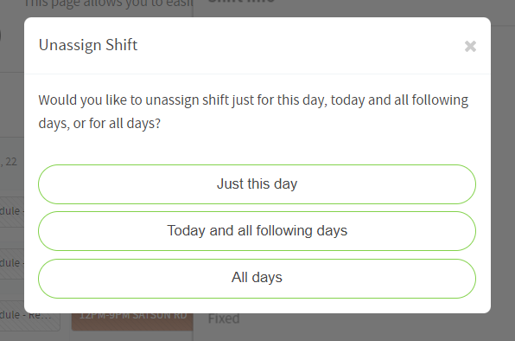
Task: Click the blank area between the question and buttons
Action: point(257,148)
